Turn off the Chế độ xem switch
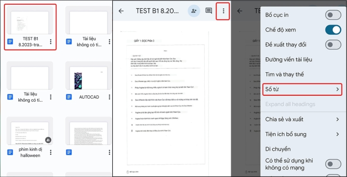Screen dimensions: 347x177 333,30
